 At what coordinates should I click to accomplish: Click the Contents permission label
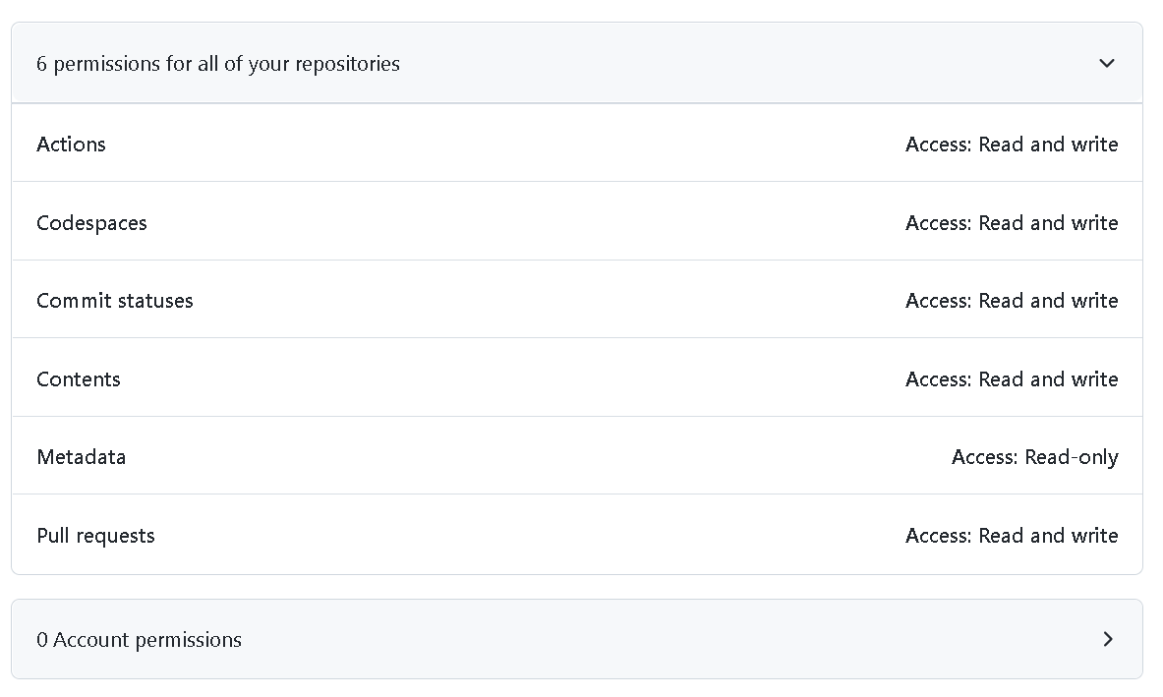coord(79,379)
